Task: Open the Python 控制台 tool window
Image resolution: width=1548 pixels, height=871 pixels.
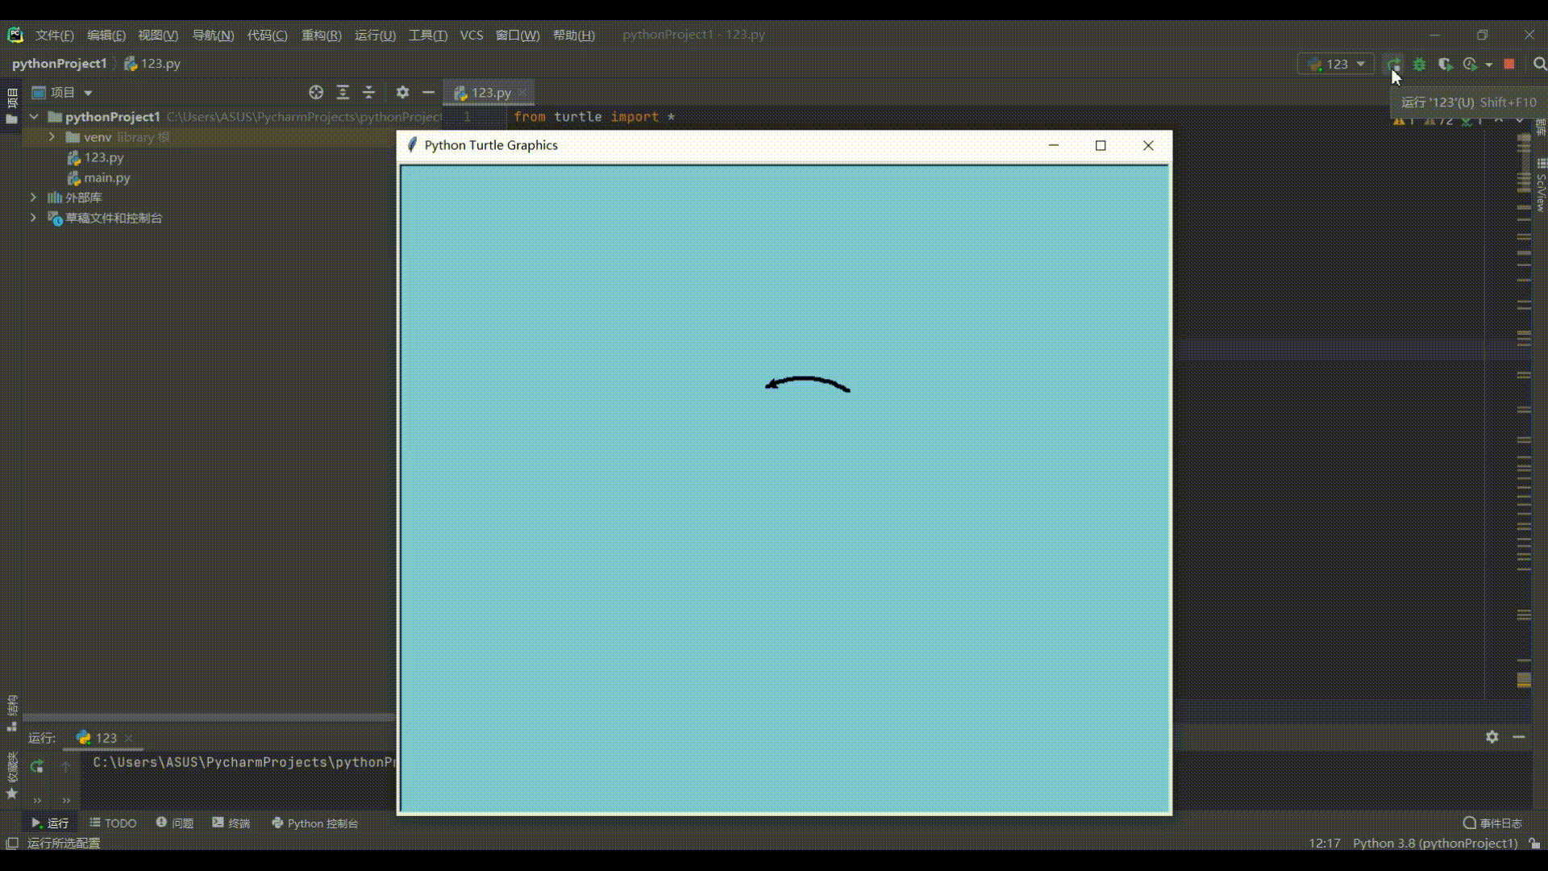Action: pos(314,823)
